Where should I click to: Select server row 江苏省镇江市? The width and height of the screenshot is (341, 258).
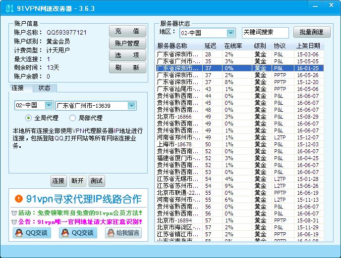click(x=240, y=234)
